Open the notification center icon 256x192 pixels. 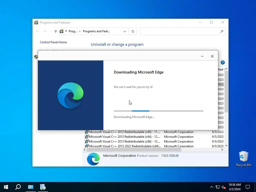pyautogui.click(x=248, y=187)
